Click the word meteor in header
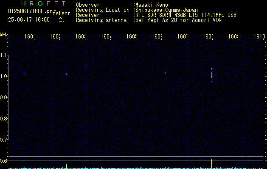This screenshot has height=169, width=267. tap(62, 14)
